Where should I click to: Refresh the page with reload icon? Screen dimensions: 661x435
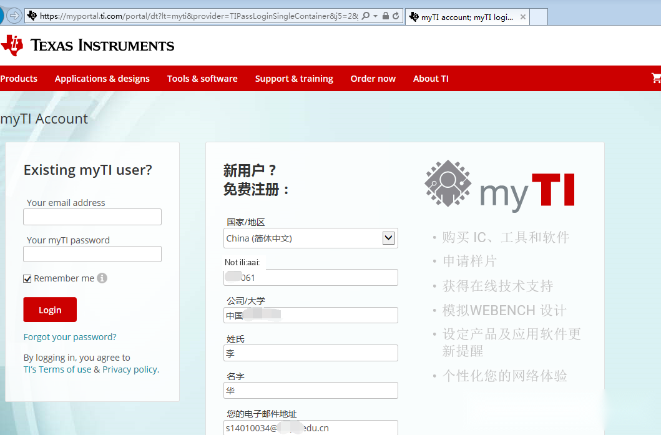click(396, 16)
